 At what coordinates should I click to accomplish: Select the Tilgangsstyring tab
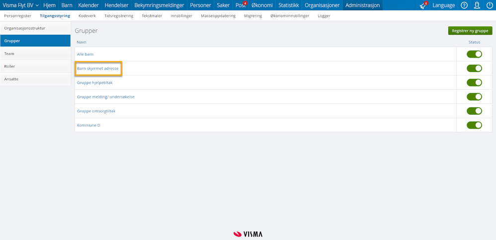(x=55, y=16)
